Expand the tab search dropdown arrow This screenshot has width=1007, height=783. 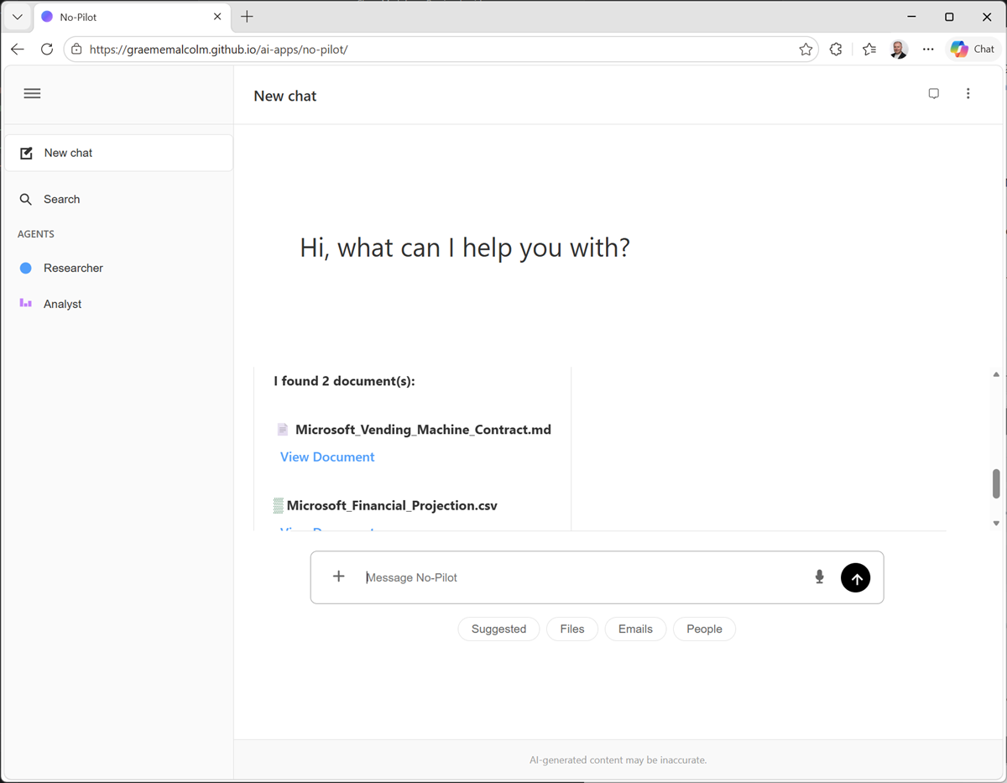17,17
